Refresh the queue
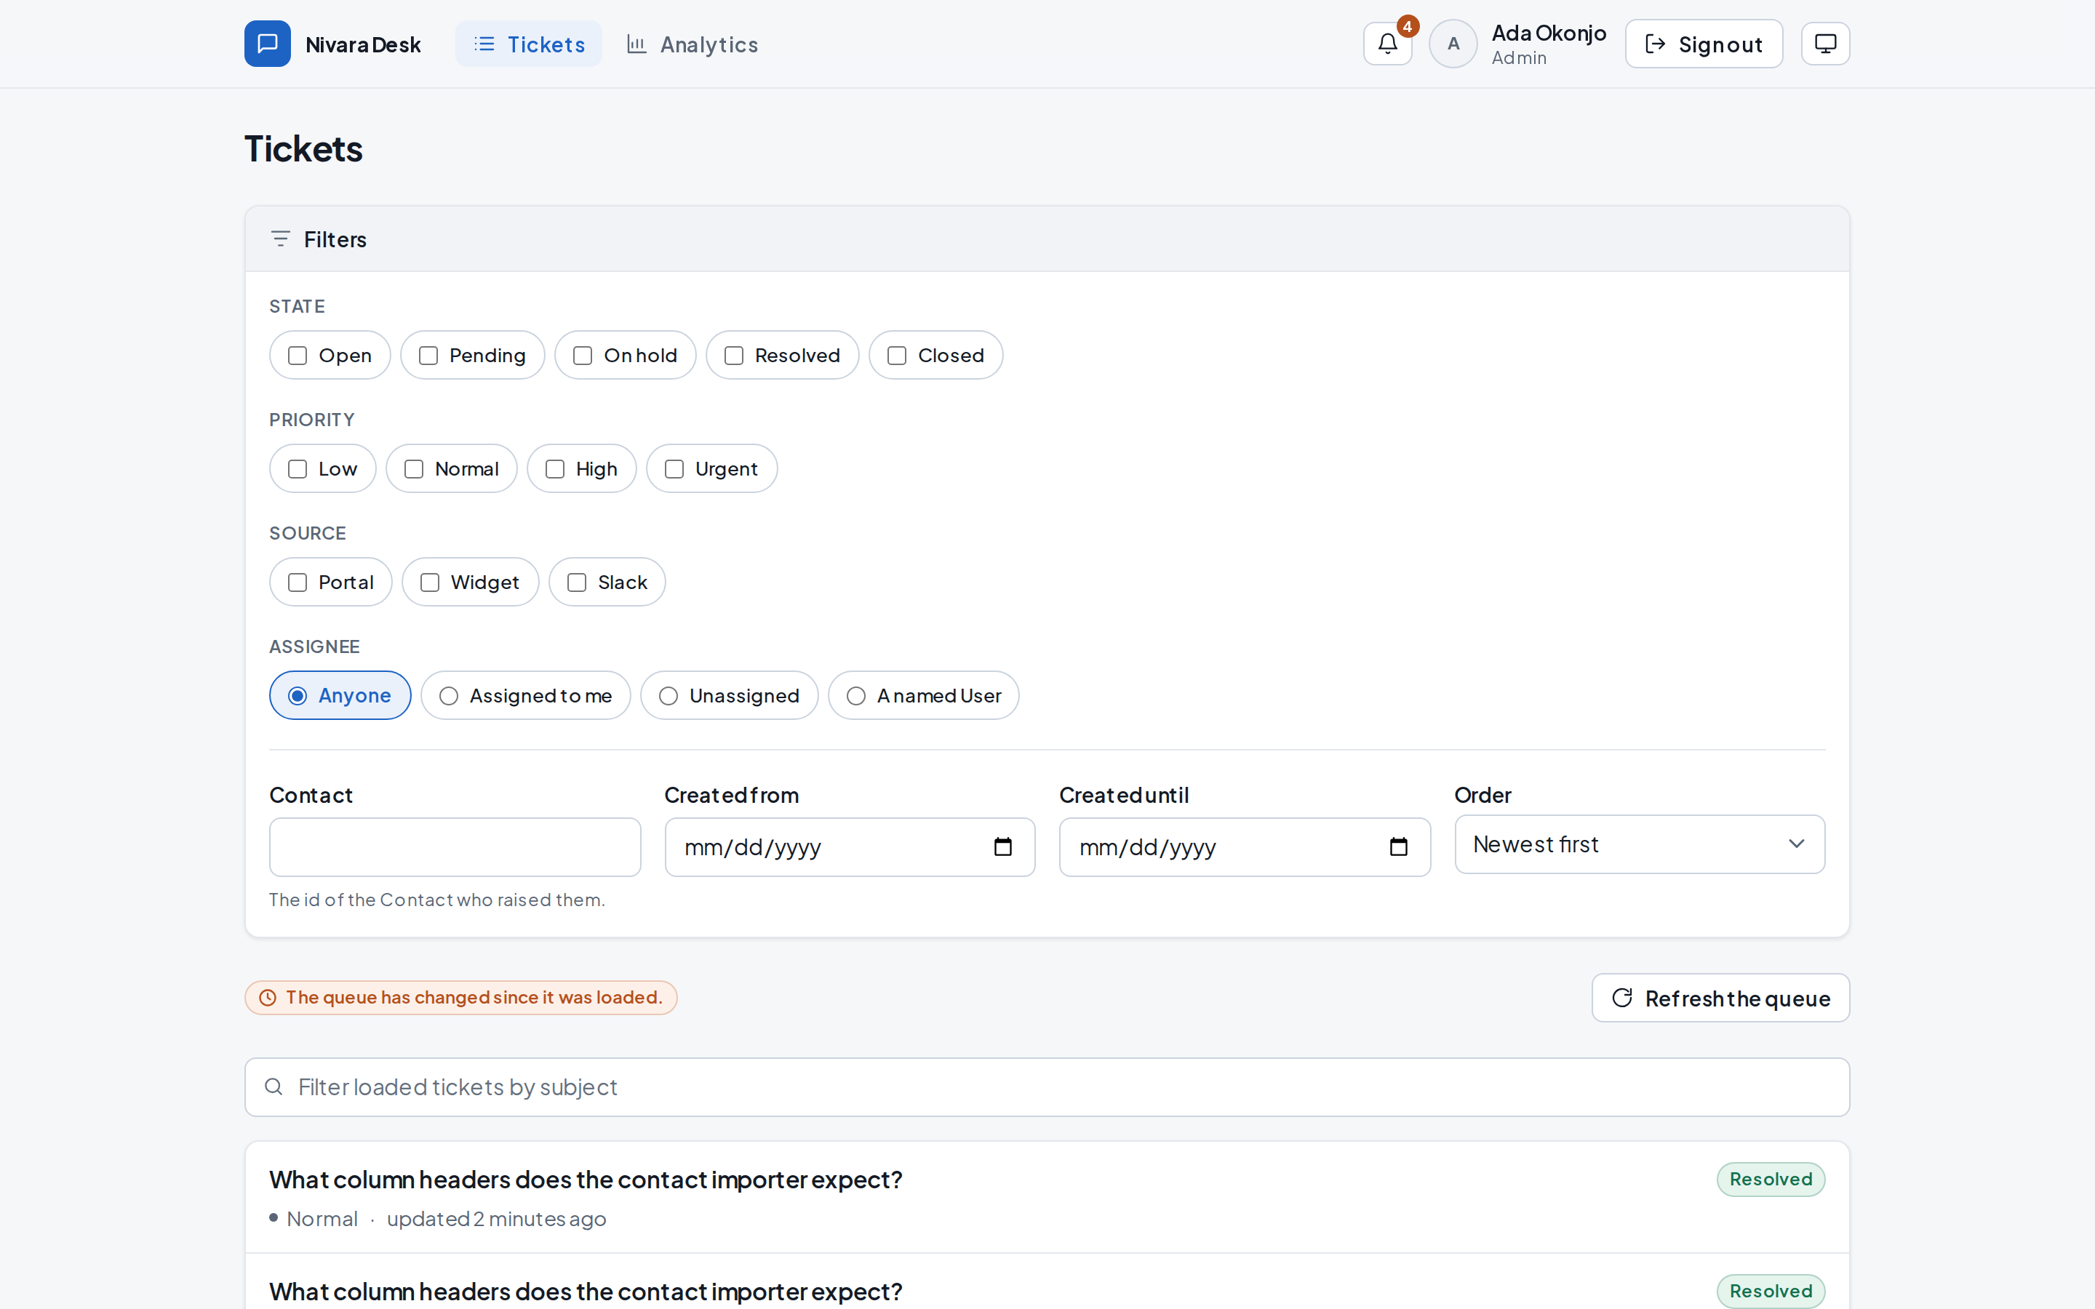 1720,998
